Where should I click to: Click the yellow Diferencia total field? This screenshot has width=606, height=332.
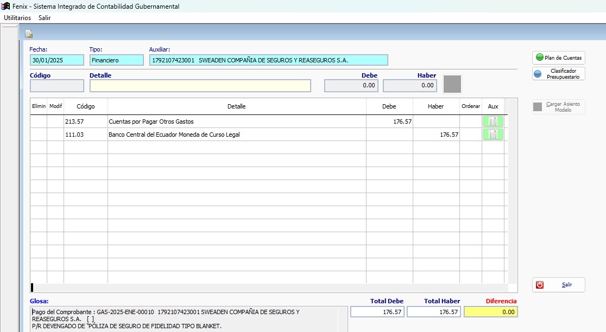coord(491,312)
